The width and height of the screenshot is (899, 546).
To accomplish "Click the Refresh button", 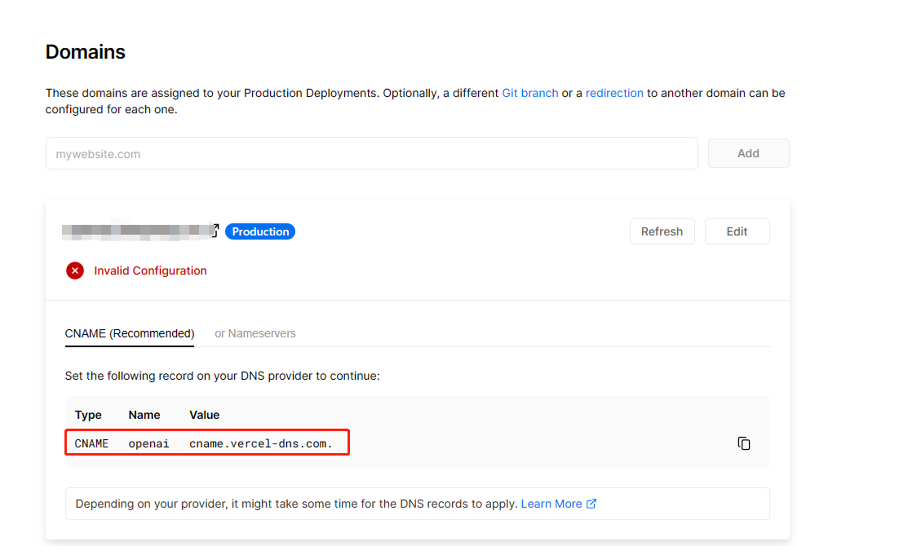I will 662,232.
